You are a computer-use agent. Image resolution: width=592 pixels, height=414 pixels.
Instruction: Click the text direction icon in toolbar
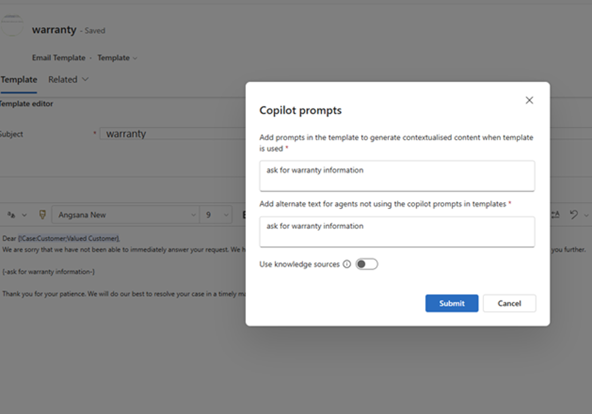(555, 215)
